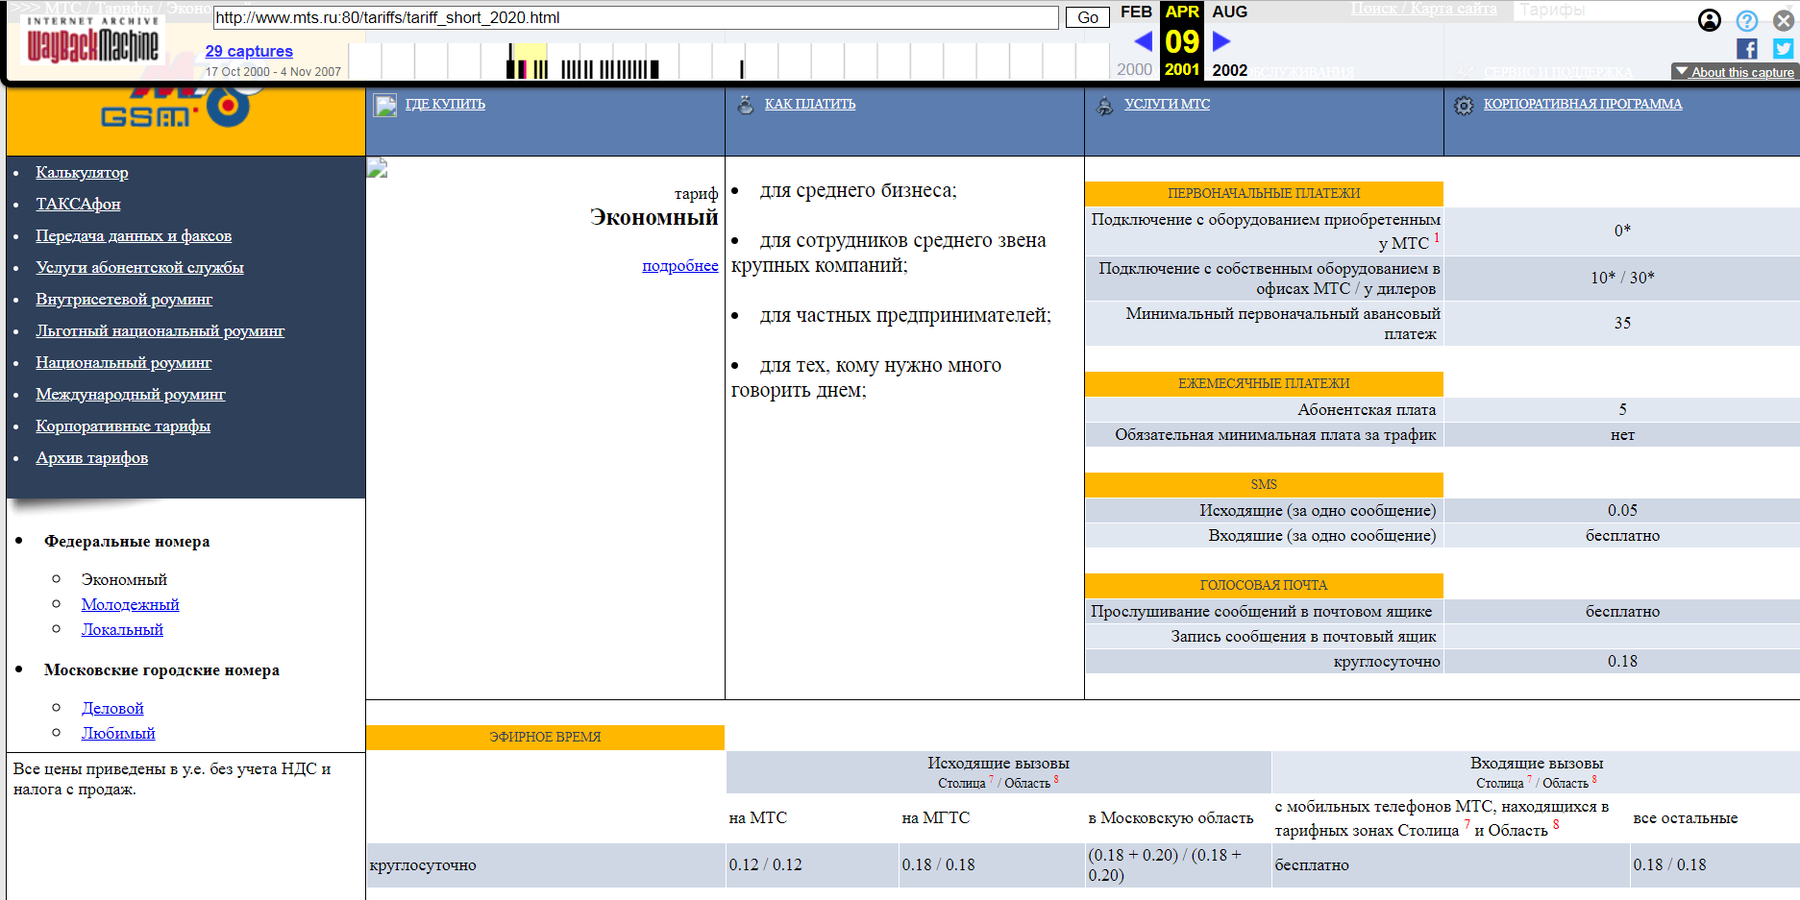Click the '0.12 / 0.12' rate cell
Image resolution: width=1800 pixels, height=900 pixels.
765,864
